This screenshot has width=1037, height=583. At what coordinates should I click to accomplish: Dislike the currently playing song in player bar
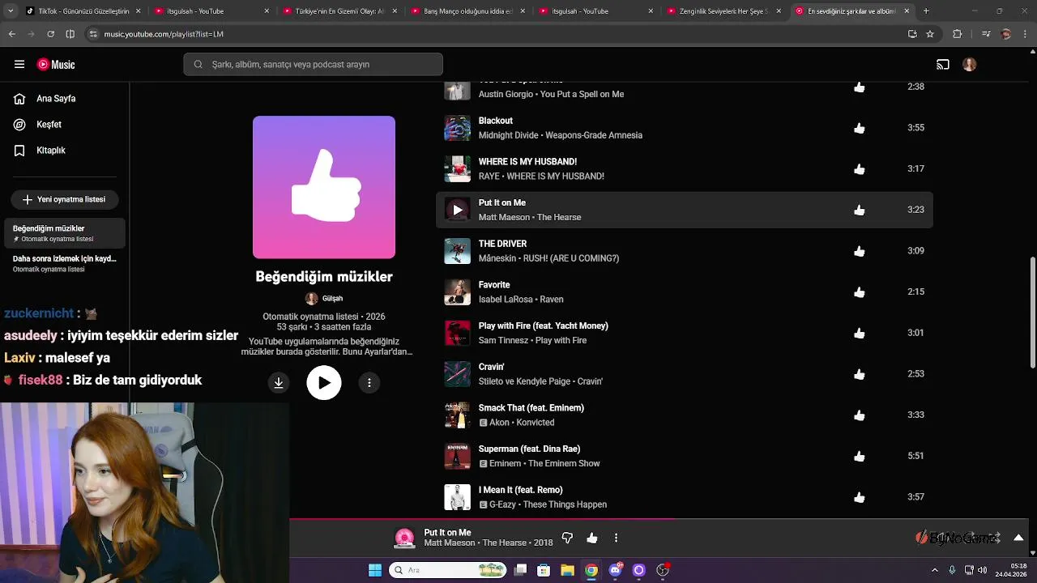[567, 538]
